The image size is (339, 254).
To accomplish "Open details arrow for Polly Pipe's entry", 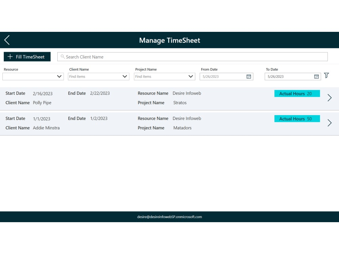I will pos(329,98).
